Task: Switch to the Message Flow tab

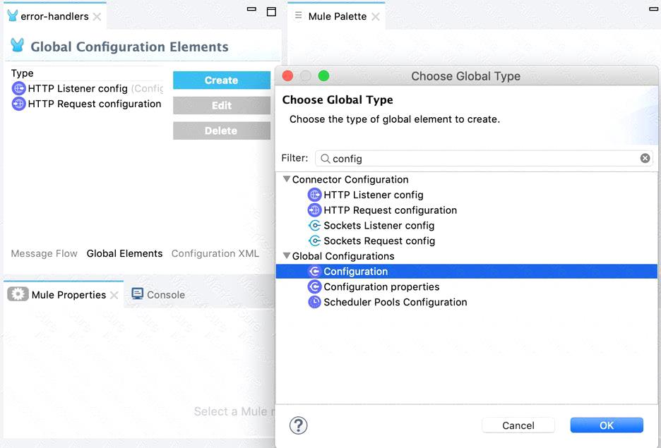Action: (44, 253)
